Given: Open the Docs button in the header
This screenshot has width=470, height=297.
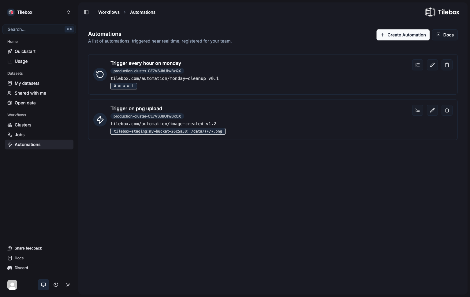Looking at the screenshot, I should 445,35.
